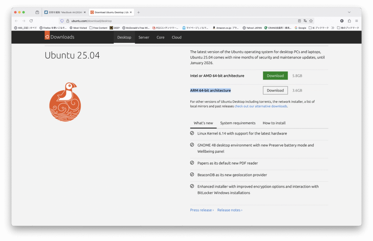Open the check out our alternative downloads link
This screenshot has width=373, height=241.
(x=261, y=107)
